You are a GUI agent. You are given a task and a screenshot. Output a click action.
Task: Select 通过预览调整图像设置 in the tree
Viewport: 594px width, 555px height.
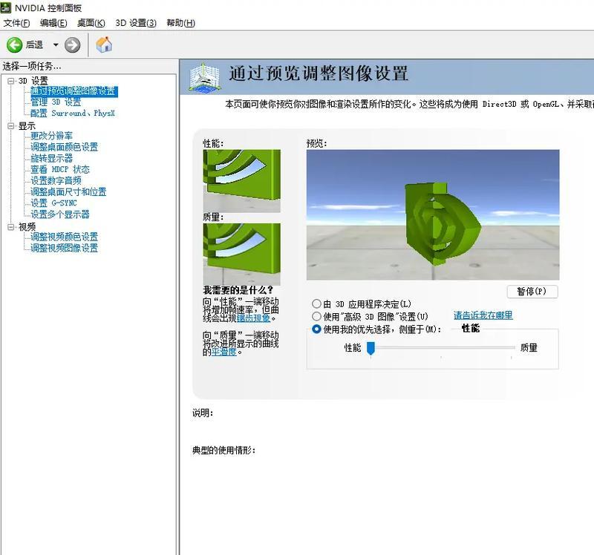click(x=74, y=91)
